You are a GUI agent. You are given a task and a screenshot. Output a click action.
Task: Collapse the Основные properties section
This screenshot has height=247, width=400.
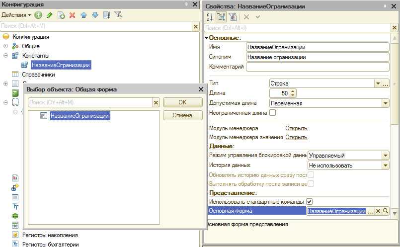[x=206, y=38]
